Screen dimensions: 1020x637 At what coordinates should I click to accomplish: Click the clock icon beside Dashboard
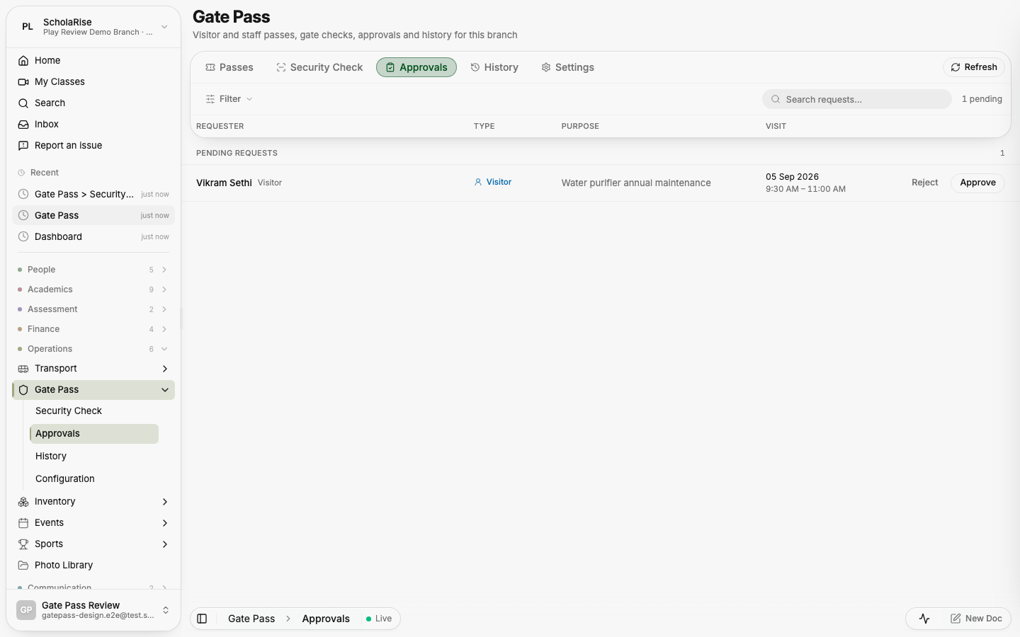(23, 236)
